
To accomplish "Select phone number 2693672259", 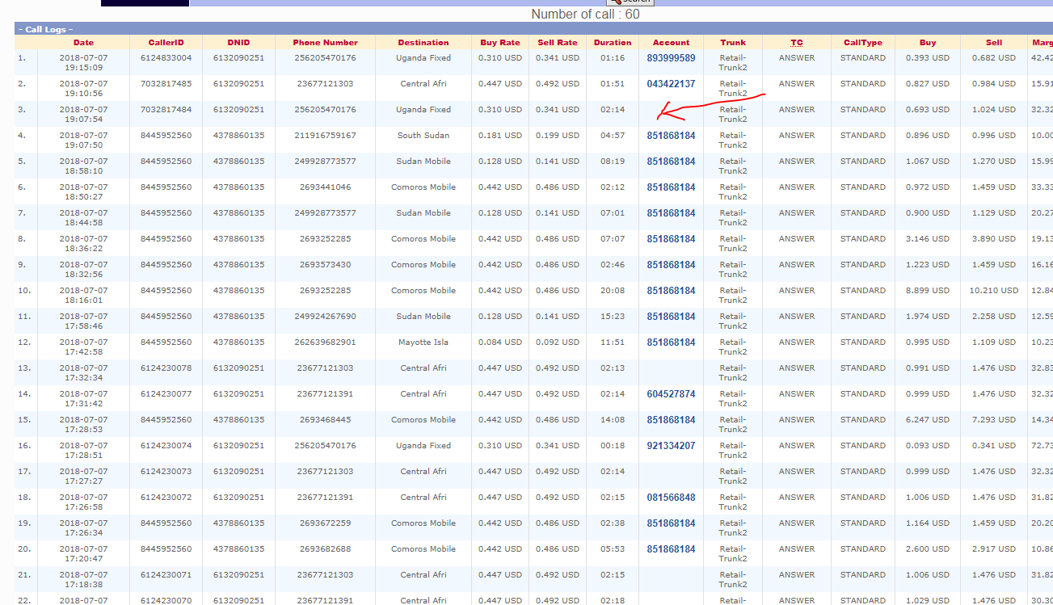I will (x=326, y=523).
